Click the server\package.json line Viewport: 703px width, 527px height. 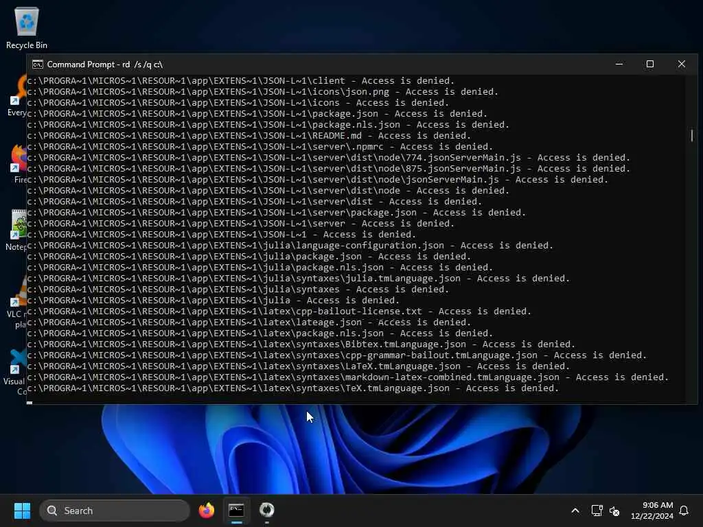point(277,213)
